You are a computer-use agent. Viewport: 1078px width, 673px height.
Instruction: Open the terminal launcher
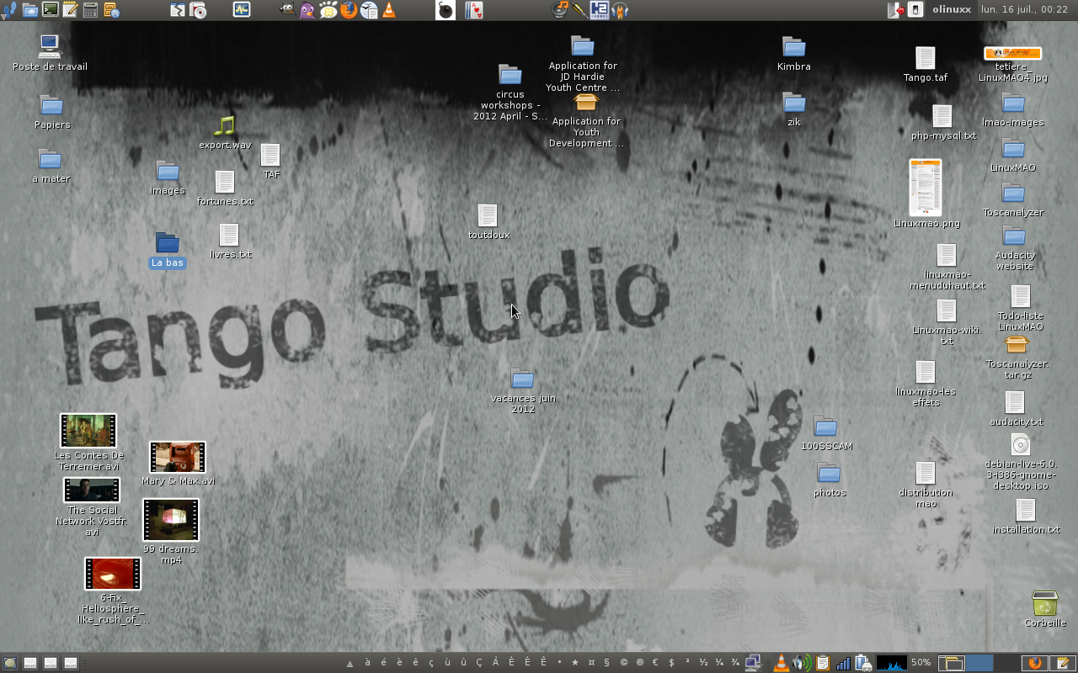tap(51, 10)
